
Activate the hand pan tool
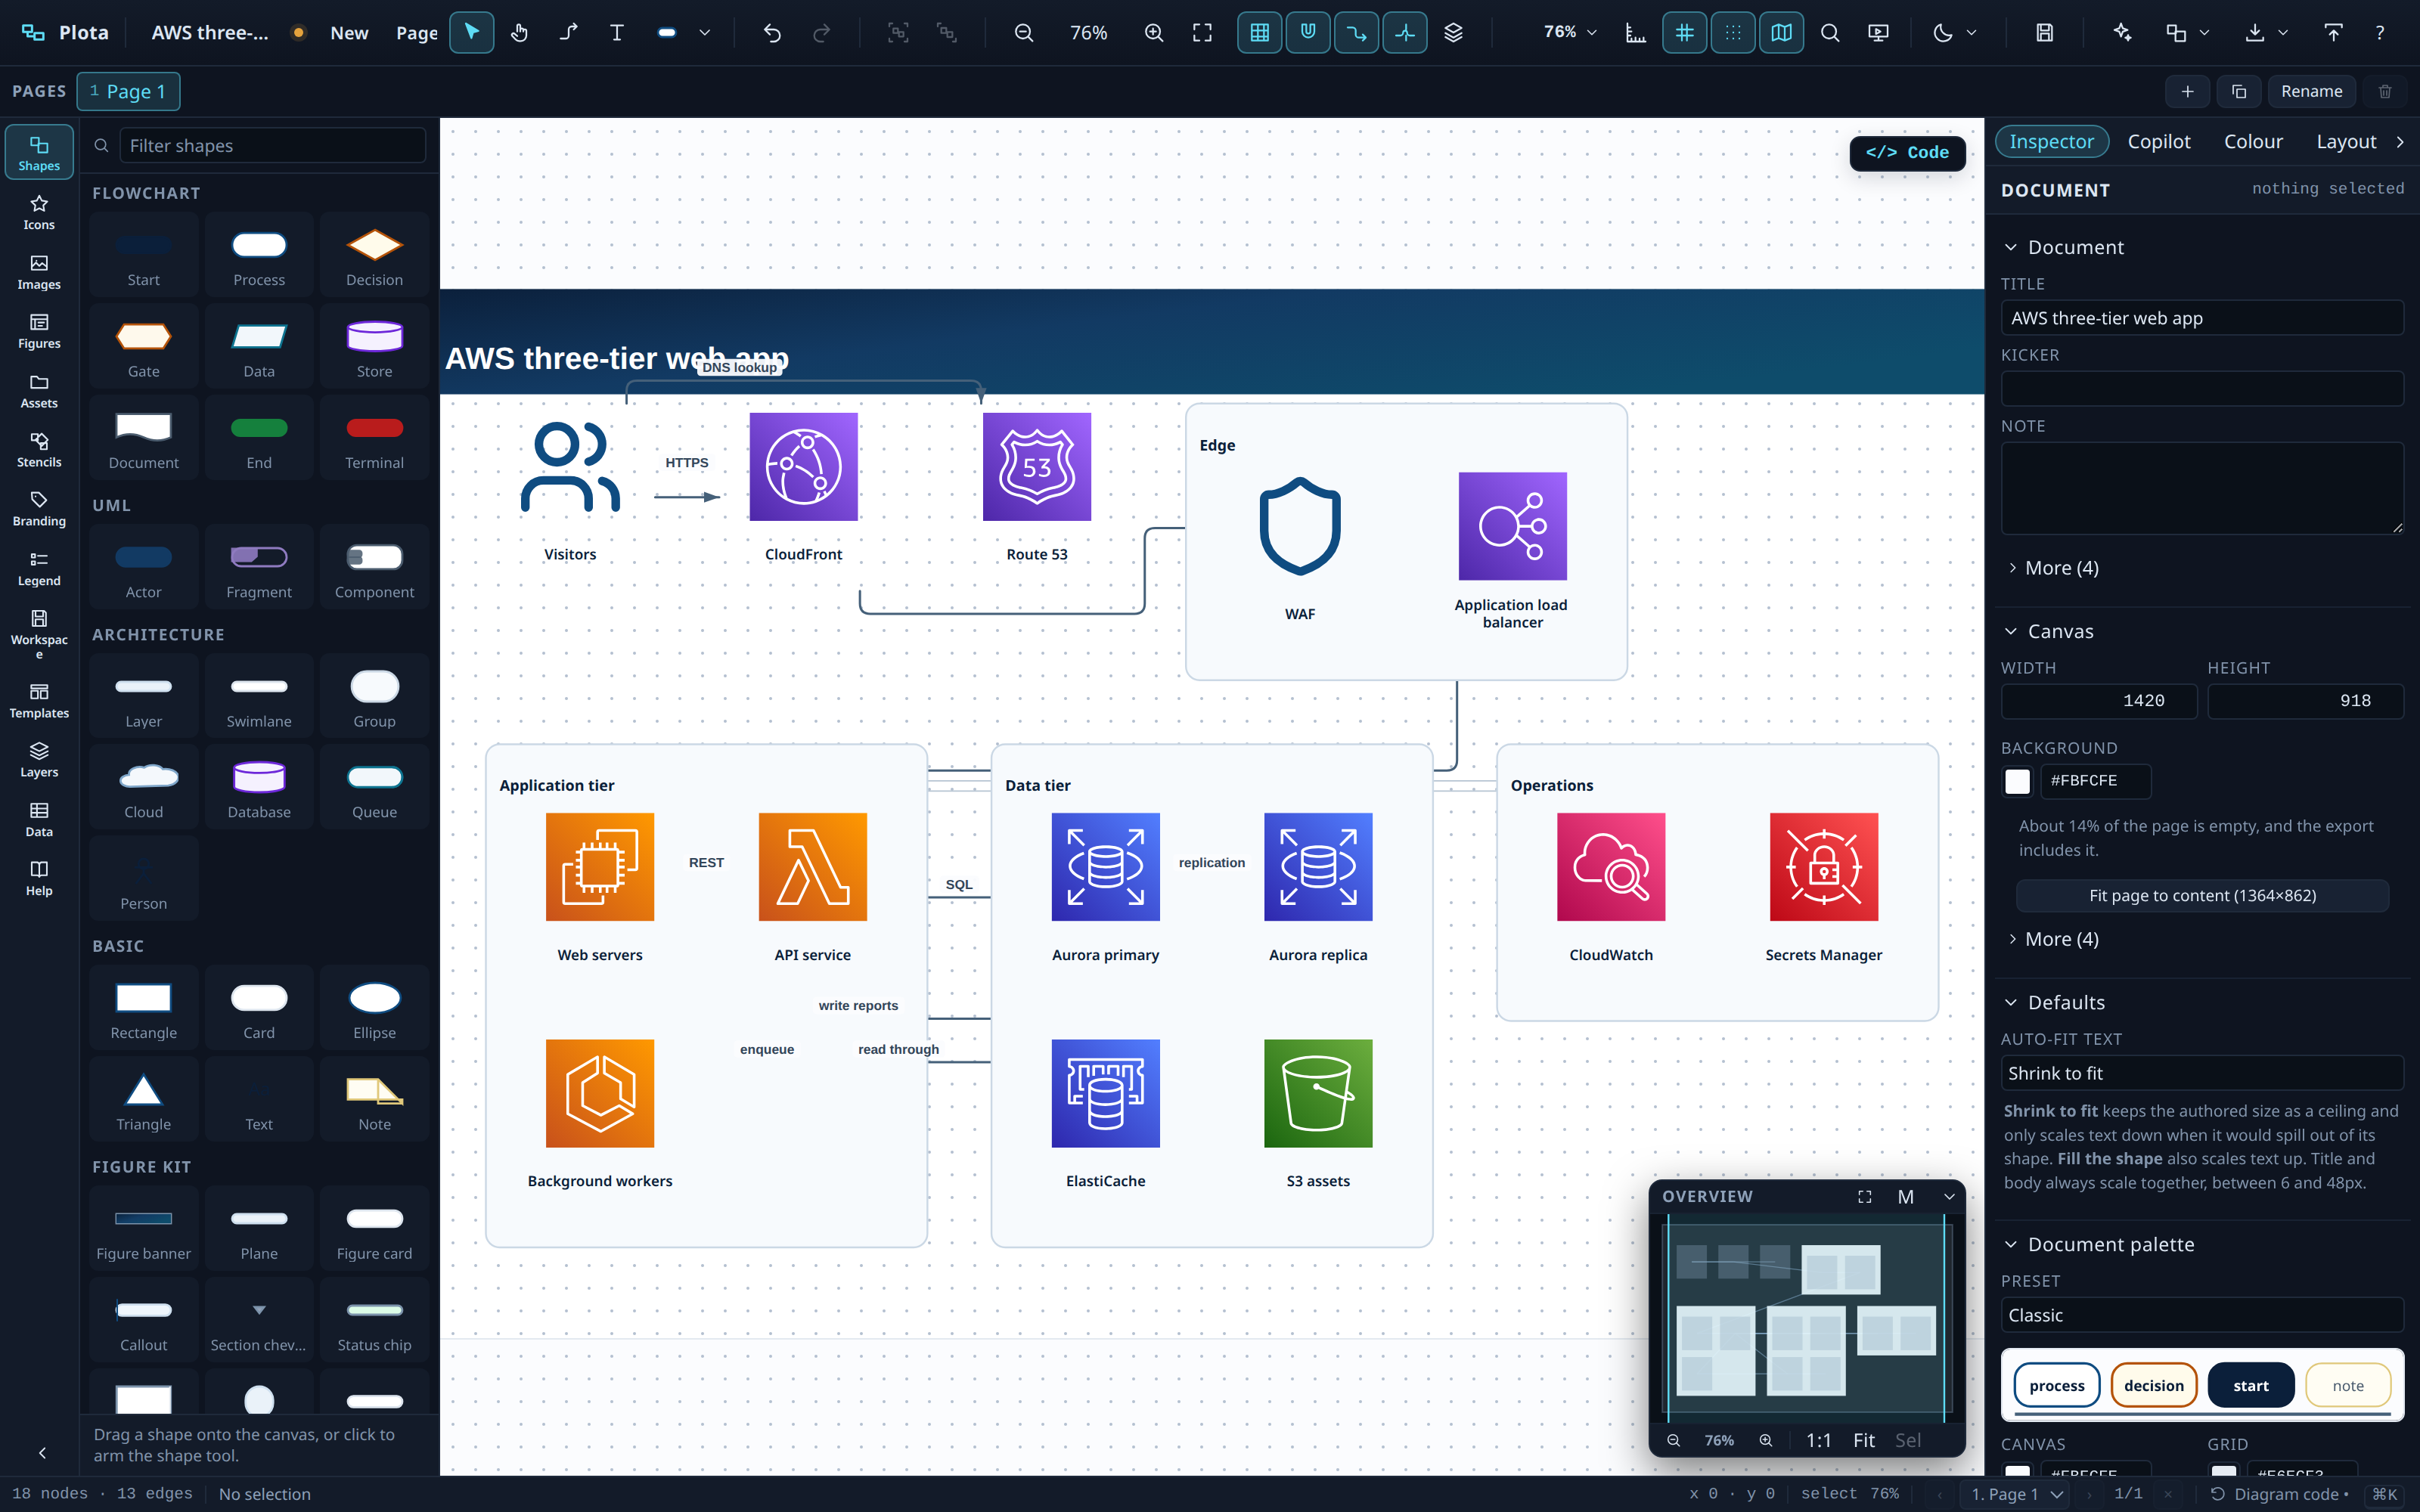[x=519, y=33]
